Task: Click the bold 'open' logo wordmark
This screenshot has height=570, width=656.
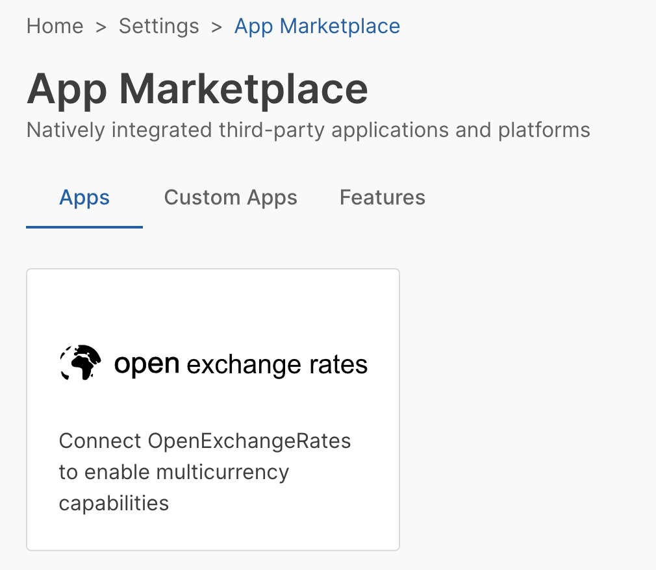Action: coord(146,364)
